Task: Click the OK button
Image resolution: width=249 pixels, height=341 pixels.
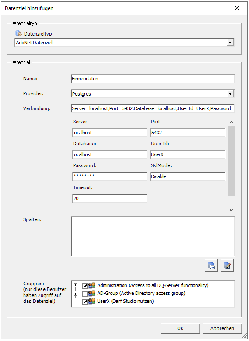Action: [180, 328]
